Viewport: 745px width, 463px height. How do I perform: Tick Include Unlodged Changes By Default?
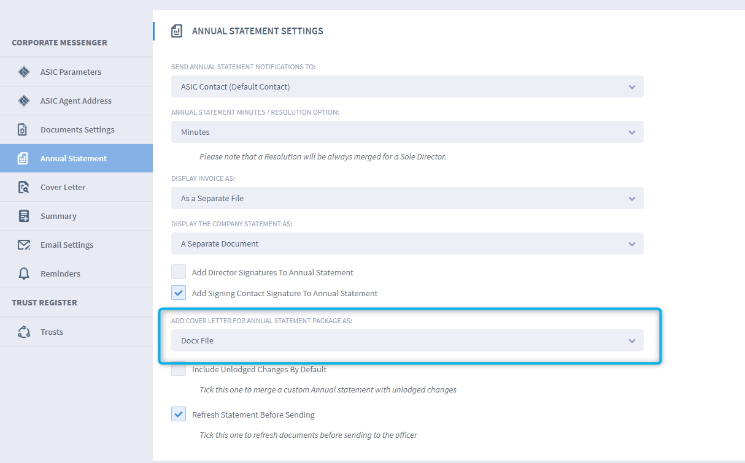(x=179, y=369)
